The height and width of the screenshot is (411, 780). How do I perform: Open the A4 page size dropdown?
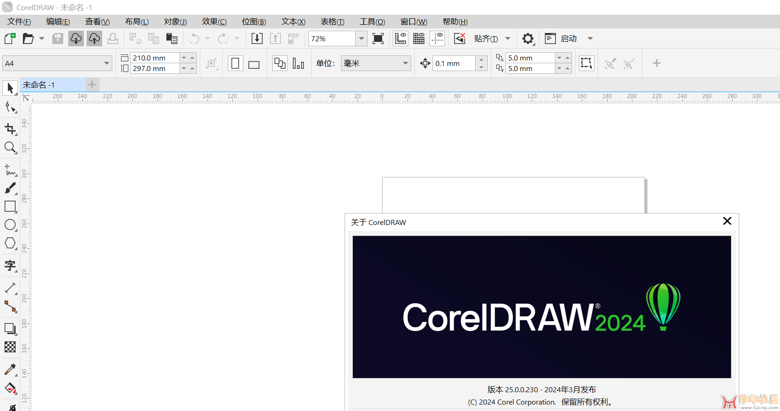(106, 63)
